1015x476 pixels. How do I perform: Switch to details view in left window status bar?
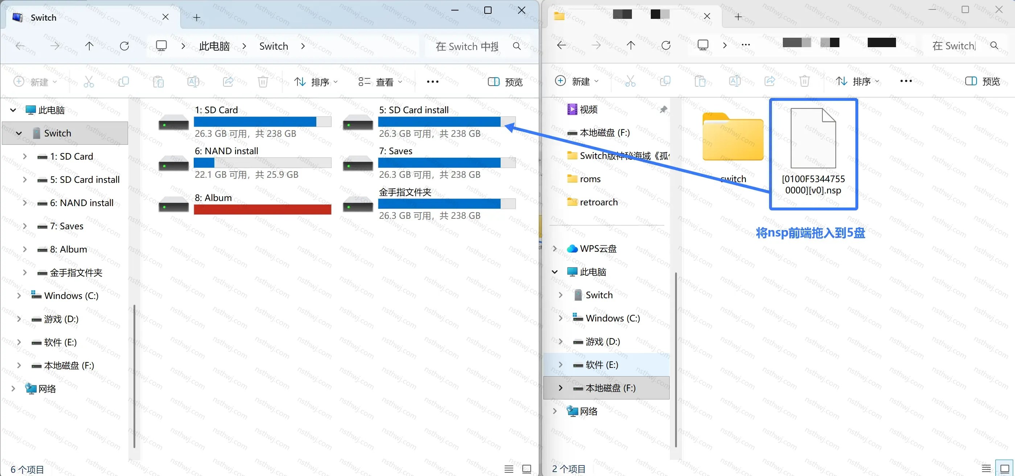pos(509,469)
